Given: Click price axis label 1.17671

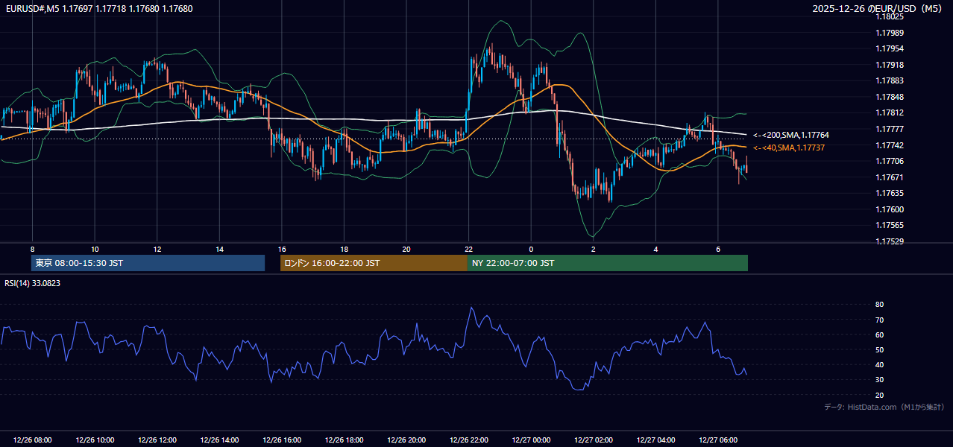Looking at the screenshot, I should (x=889, y=177).
